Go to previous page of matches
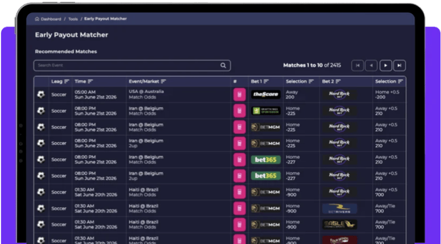Viewport: 441px width, 244px height. pyautogui.click(x=371, y=66)
